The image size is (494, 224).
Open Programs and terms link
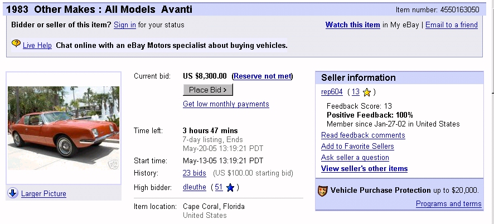pos(448,204)
